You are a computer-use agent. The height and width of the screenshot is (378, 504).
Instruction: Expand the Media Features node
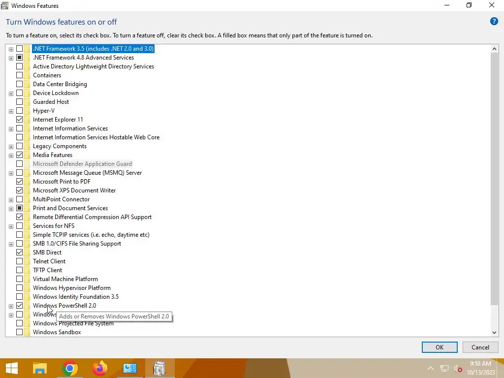(11, 156)
